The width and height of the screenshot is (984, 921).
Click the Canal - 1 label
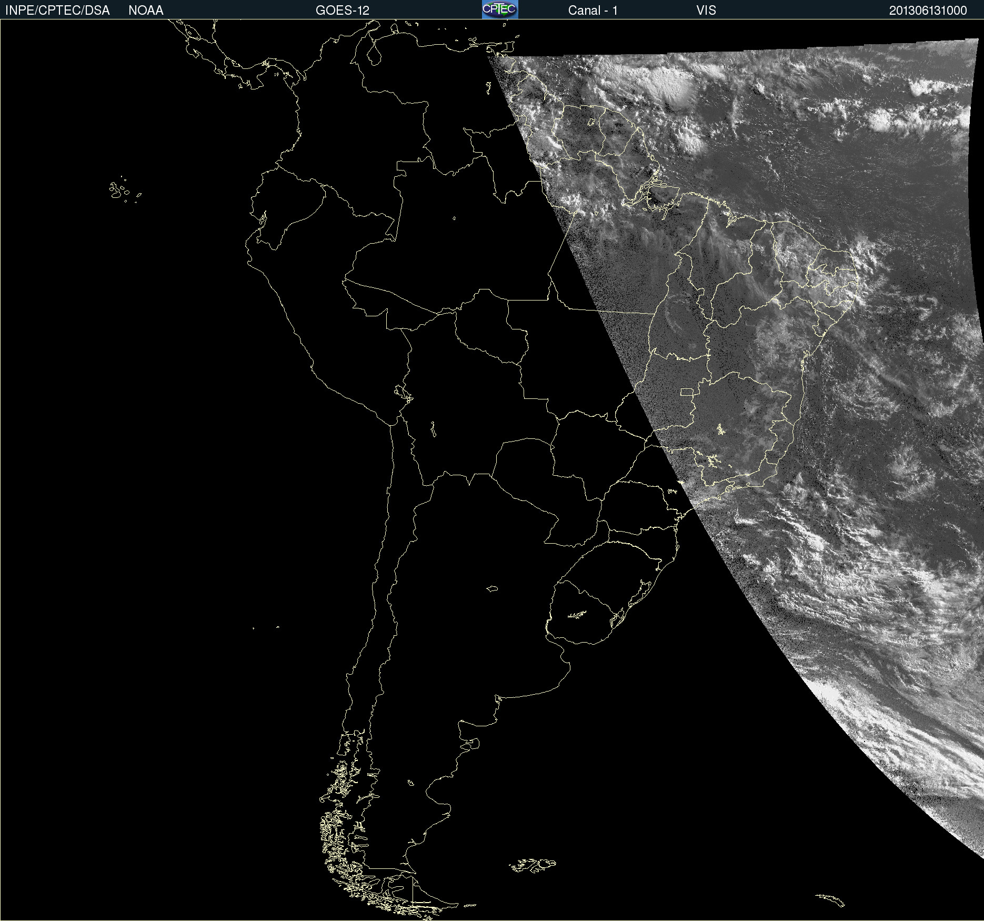[x=593, y=11]
